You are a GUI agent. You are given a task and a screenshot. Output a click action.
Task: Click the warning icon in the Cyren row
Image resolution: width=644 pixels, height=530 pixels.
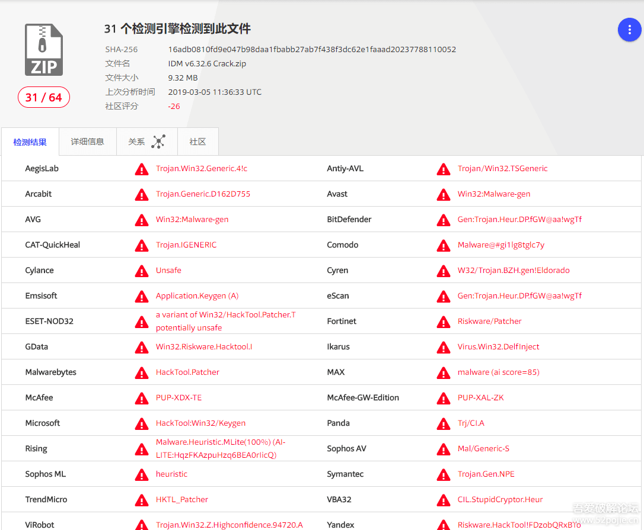tap(444, 271)
